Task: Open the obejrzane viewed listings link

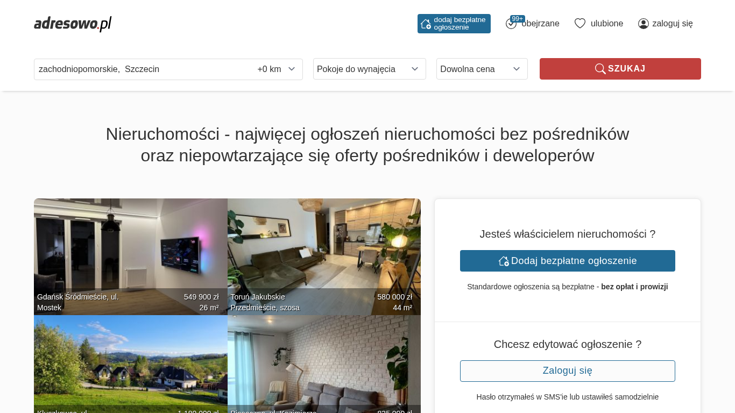Action: point(540,24)
